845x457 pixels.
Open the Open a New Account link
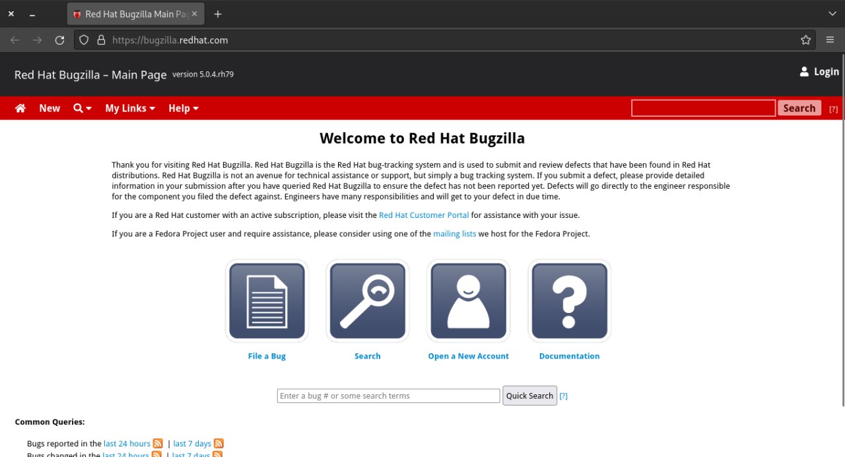tap(469, 356)
